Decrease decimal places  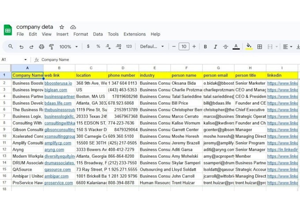coord(108,46)
